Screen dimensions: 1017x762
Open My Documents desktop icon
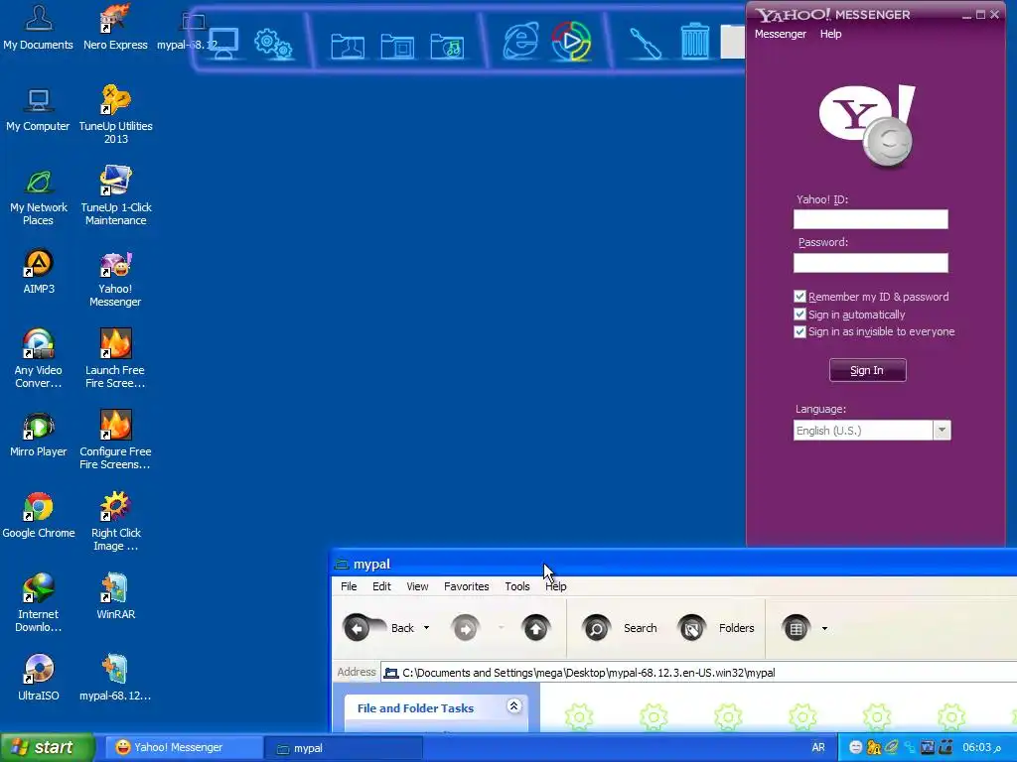pos(39,28)
